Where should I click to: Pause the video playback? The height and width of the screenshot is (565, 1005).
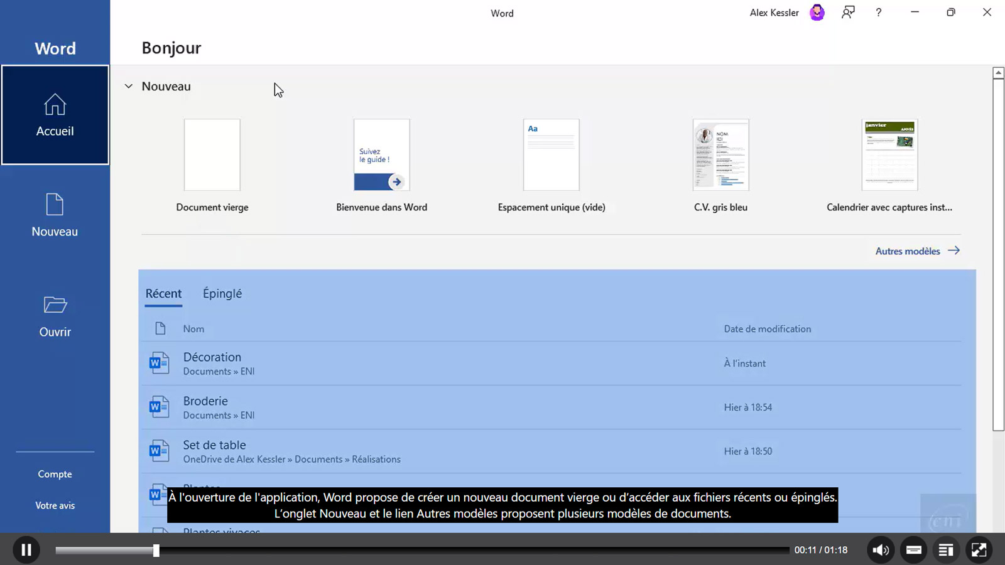coord(26,550)
